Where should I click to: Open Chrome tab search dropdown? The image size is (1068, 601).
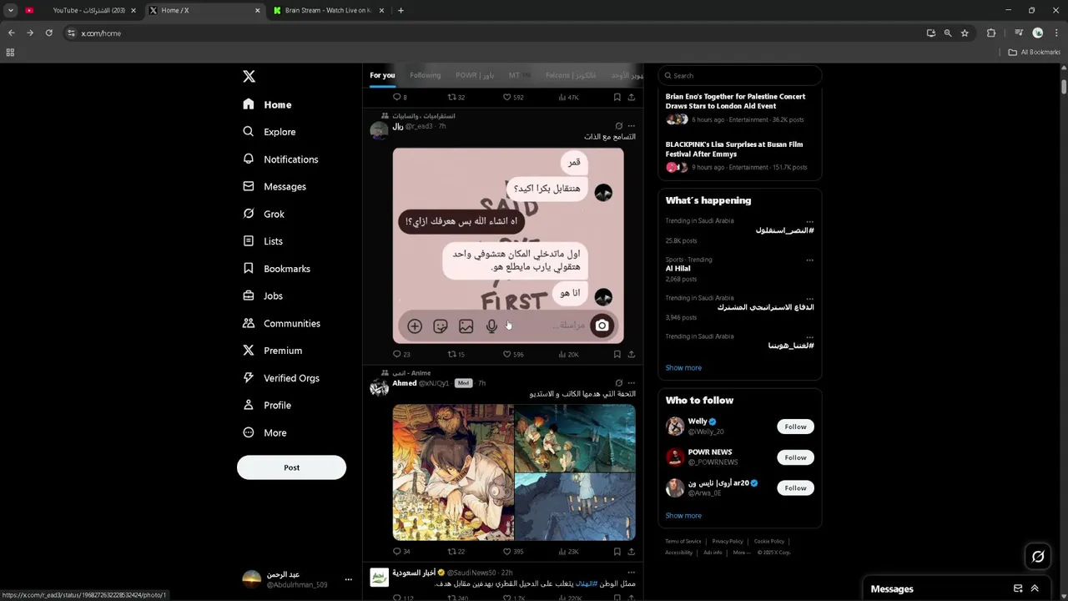click(x=11, y=10)
